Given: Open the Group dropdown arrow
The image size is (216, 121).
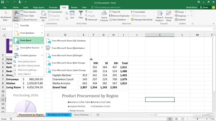Looking at the screenshot, I should pyautogui.click(x=186, y=12).
